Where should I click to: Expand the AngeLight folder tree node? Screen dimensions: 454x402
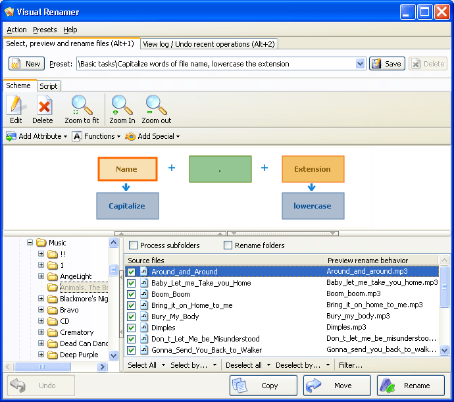coord(41,276)
